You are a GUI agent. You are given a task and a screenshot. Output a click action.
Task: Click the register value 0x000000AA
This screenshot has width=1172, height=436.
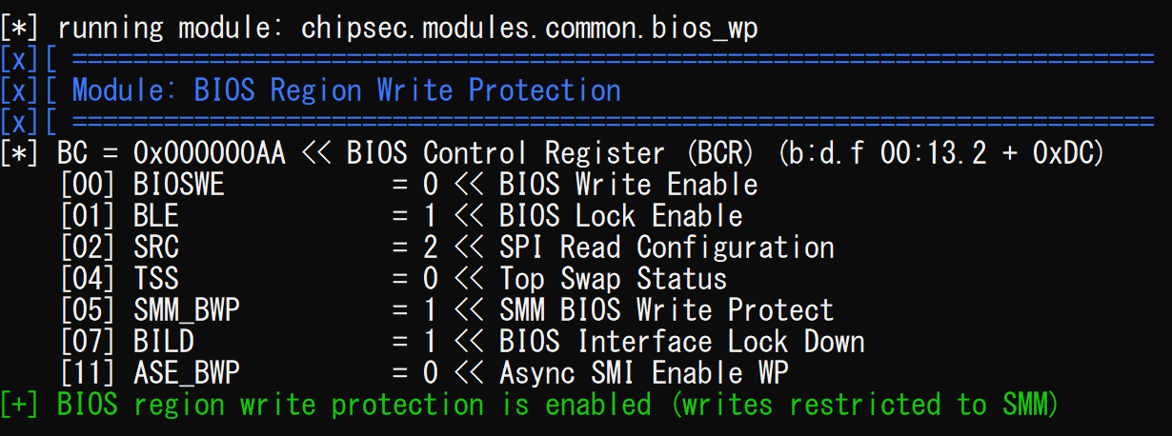[209, 153]
